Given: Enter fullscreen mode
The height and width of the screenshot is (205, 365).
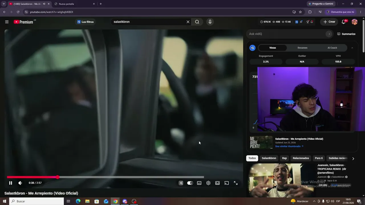Looking at the screenshot, I should pyautogui.click(x=236, y=183).
